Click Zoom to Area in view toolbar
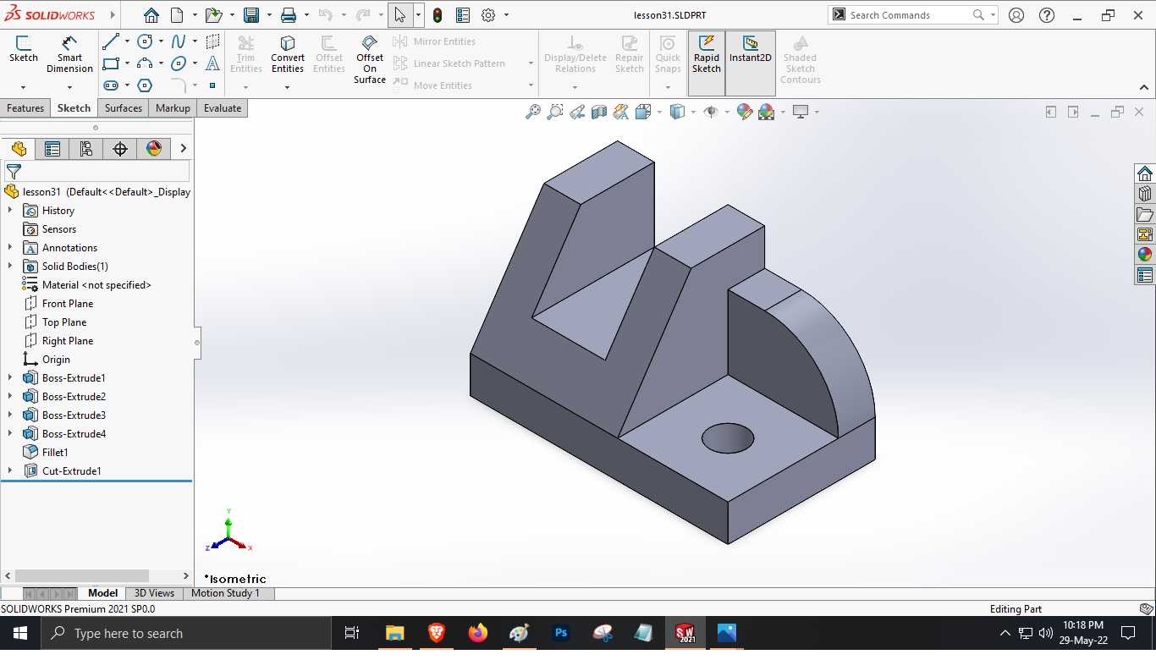Image resolution: width=1156 pixels, height=660 pixels. click(x=555, y=112)
